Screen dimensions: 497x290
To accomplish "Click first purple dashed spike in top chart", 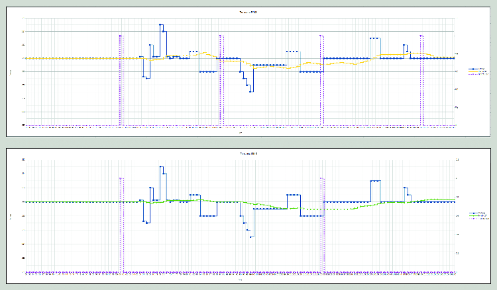I will 120,35.
